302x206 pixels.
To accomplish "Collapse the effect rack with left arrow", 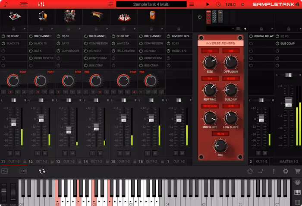I will (245, 29).
